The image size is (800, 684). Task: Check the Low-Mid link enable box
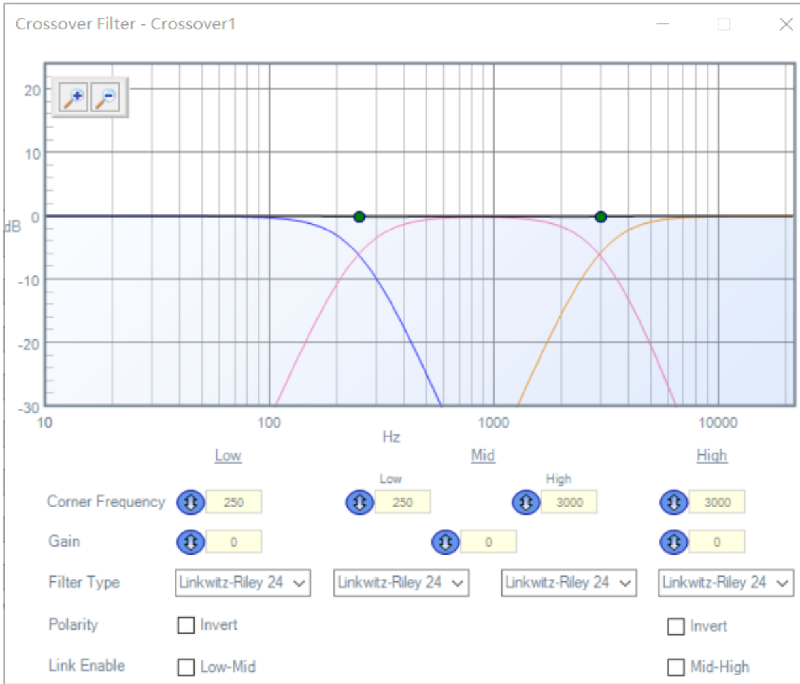point(186,667)
